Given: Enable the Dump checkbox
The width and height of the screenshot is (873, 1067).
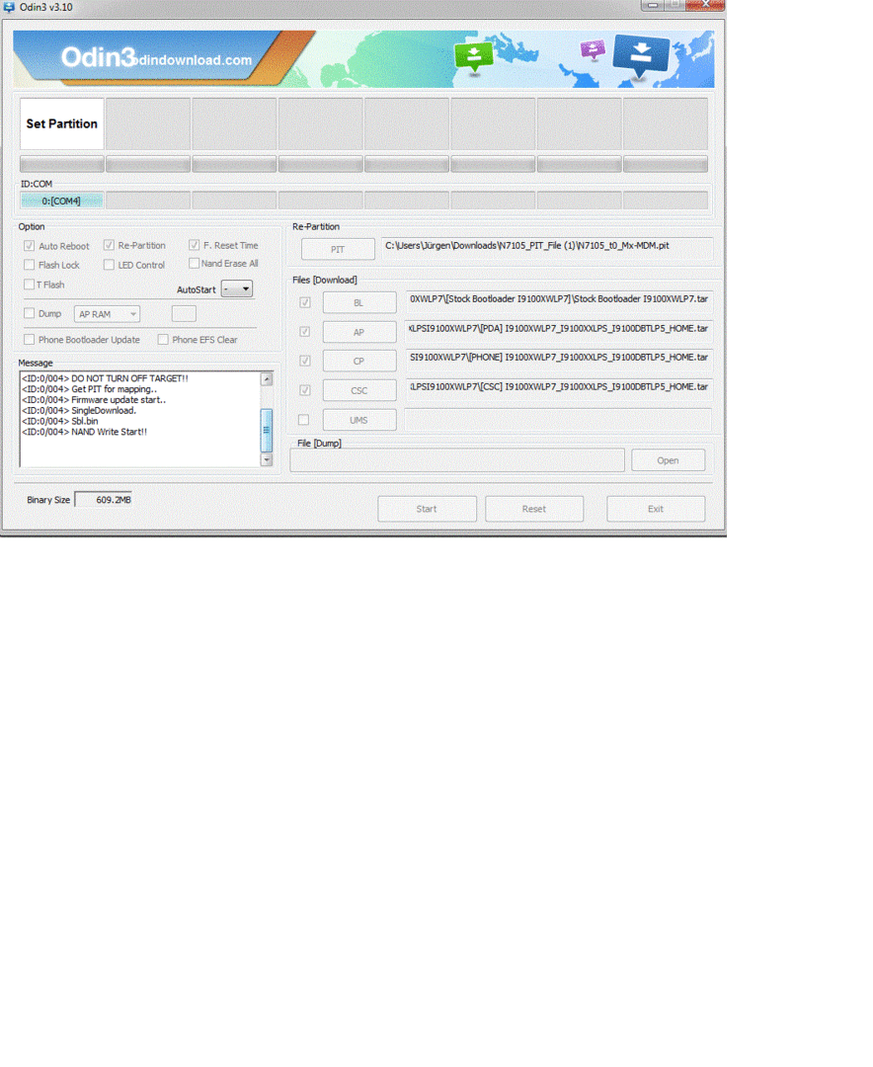Looking at the screenshot, I should coord(30,314).
